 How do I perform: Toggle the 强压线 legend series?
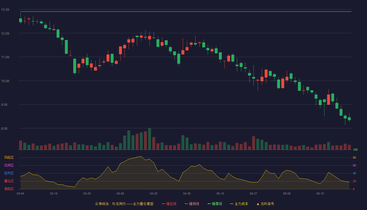click(169, 204)
